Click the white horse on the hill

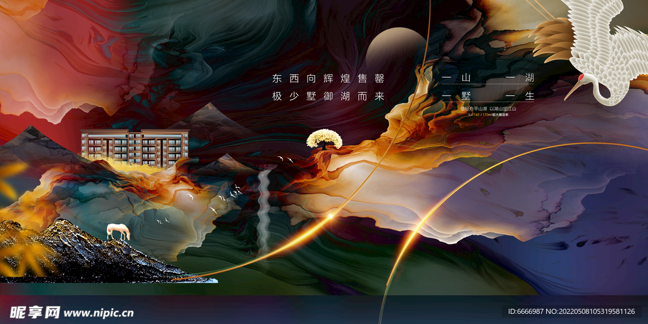point(118,232)
